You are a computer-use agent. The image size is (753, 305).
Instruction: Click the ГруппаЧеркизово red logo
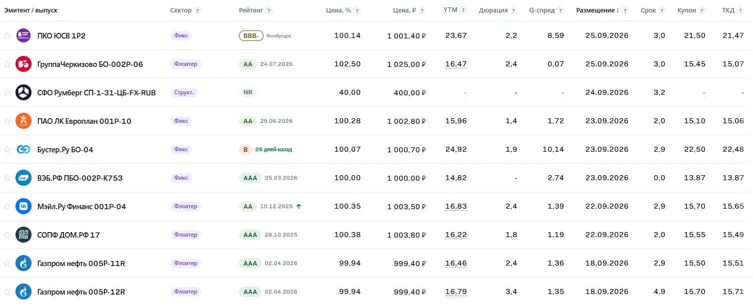23,64
